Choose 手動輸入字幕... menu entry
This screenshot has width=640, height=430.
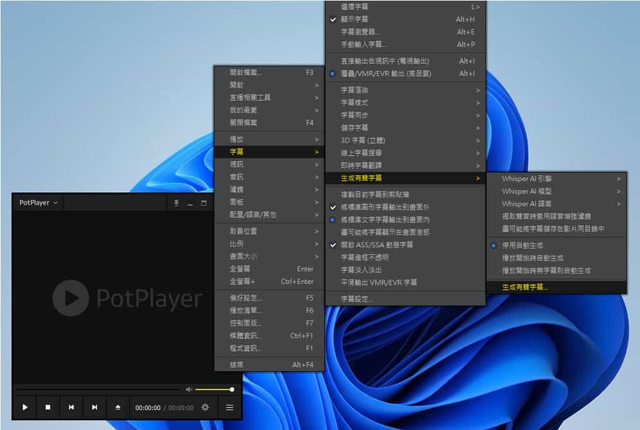[405, 44]
